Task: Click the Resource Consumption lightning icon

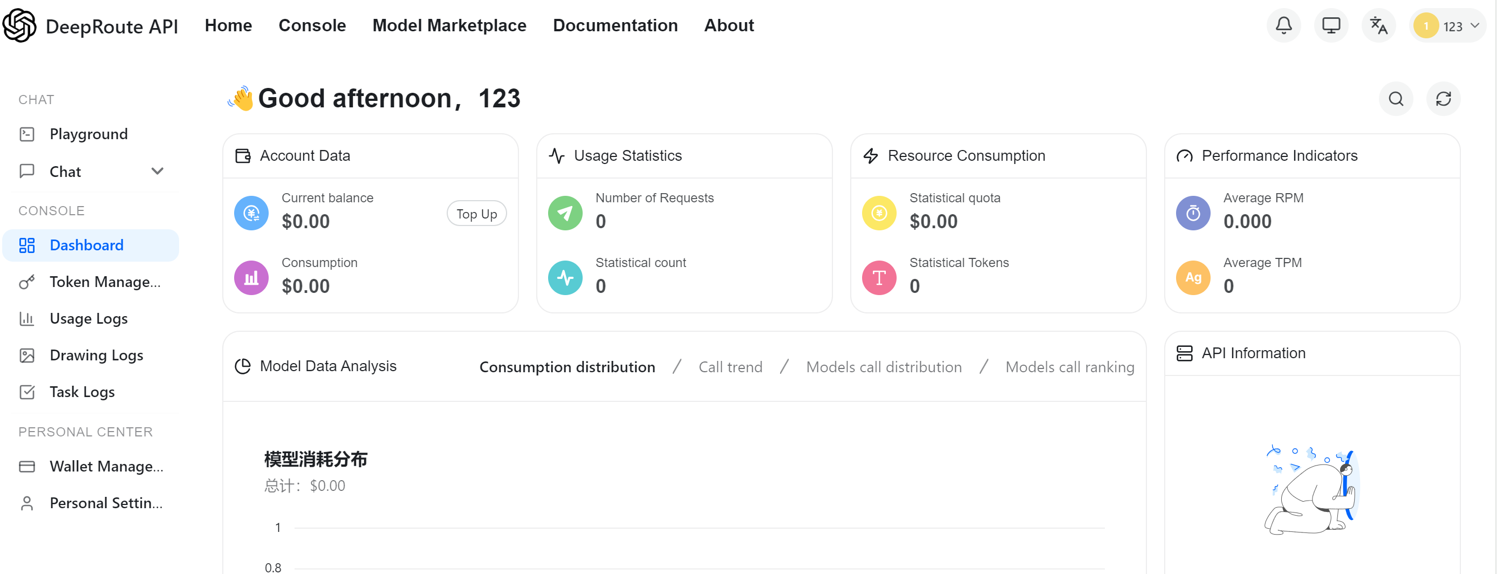Action: pos(871,156)
